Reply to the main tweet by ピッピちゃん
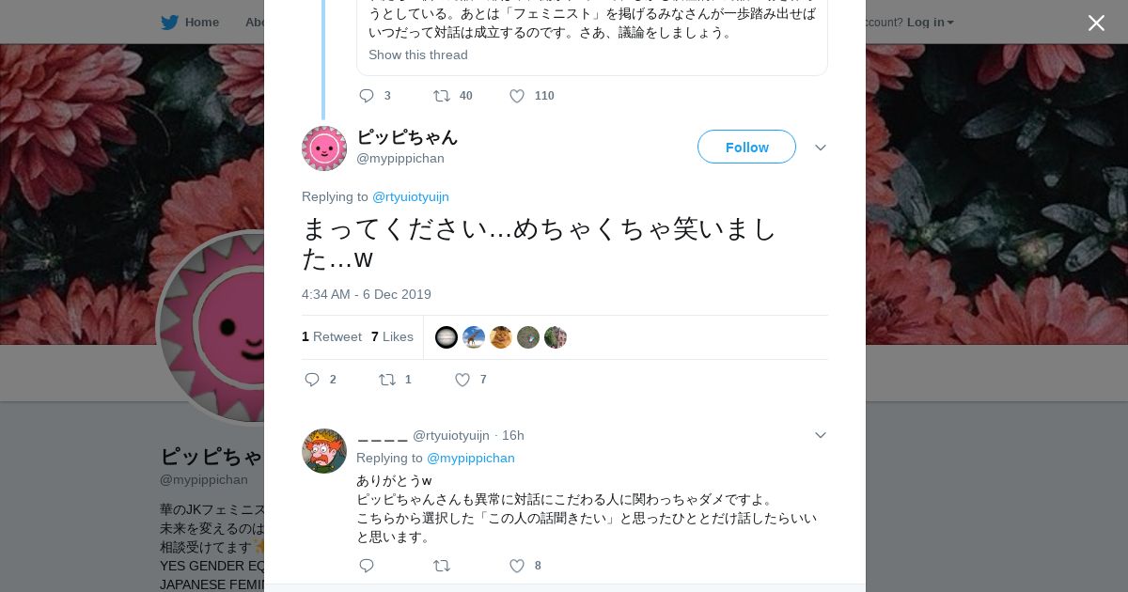Image resolution: width=1128 pixels, height=592 pixels. pyautogui.click(x=312, y=380)
